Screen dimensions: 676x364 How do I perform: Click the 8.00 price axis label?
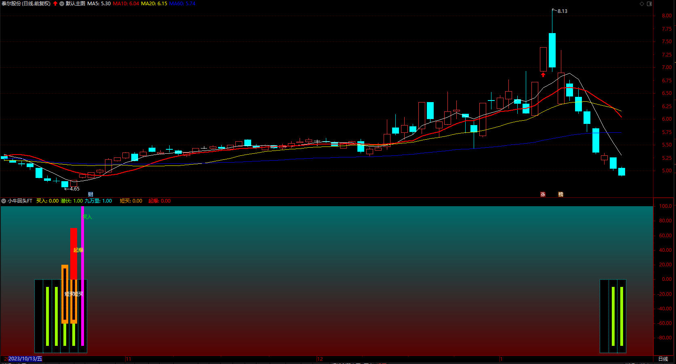(667, 16)
